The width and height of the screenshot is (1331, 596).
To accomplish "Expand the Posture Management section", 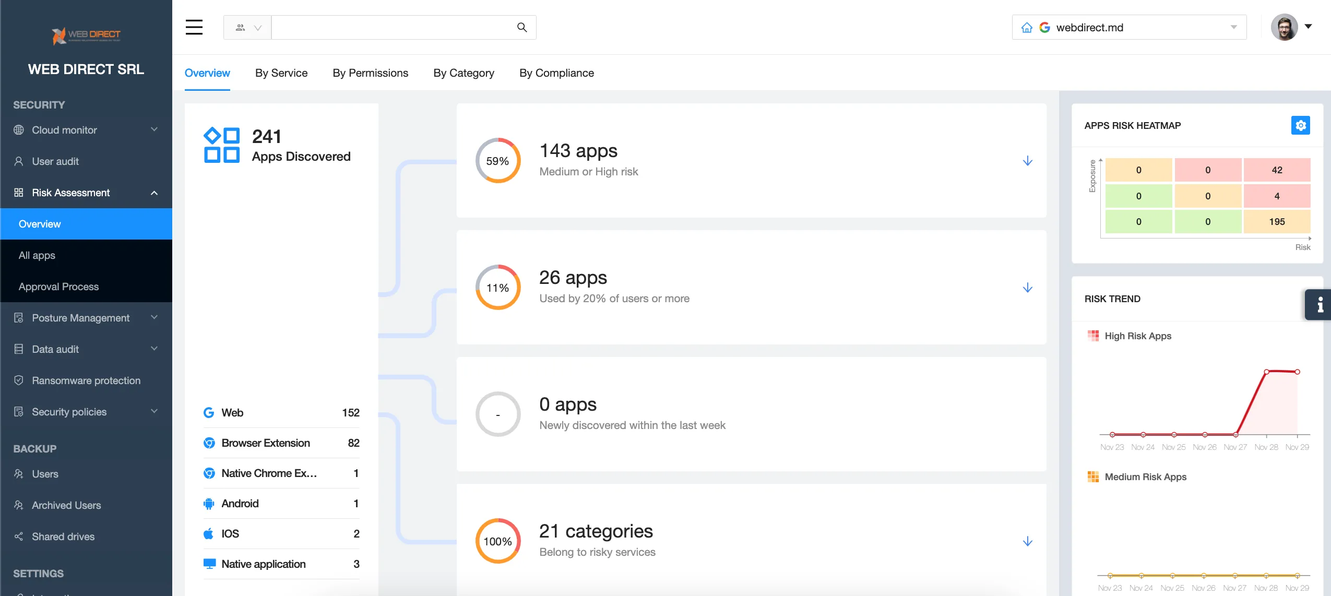I will tap(153, 317).
